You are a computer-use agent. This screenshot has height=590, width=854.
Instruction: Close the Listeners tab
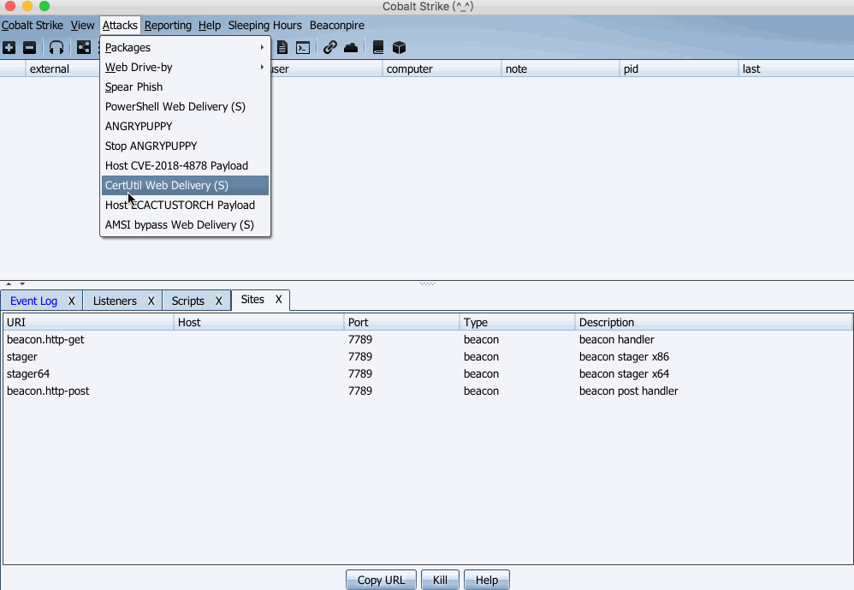click(x=151, y=301)
